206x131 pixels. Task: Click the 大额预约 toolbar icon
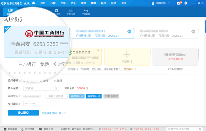[71, 12]
